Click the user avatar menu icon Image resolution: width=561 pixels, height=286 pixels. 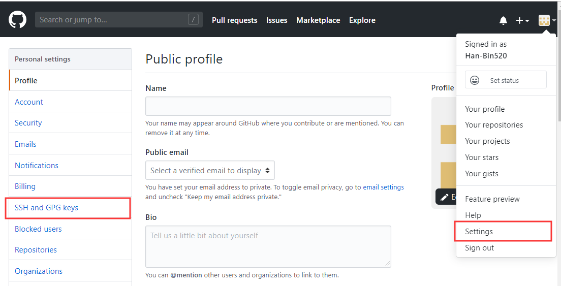click(x=544, y=20)
